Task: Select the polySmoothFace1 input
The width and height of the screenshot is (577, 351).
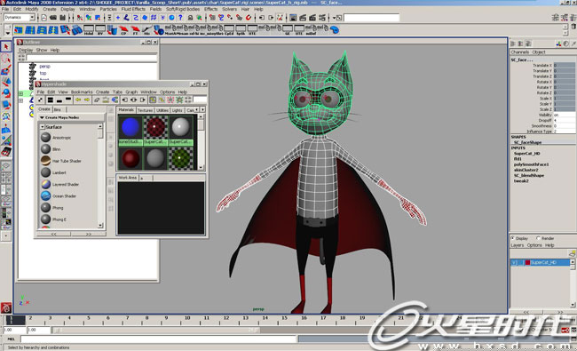Action: pos(531,164)
